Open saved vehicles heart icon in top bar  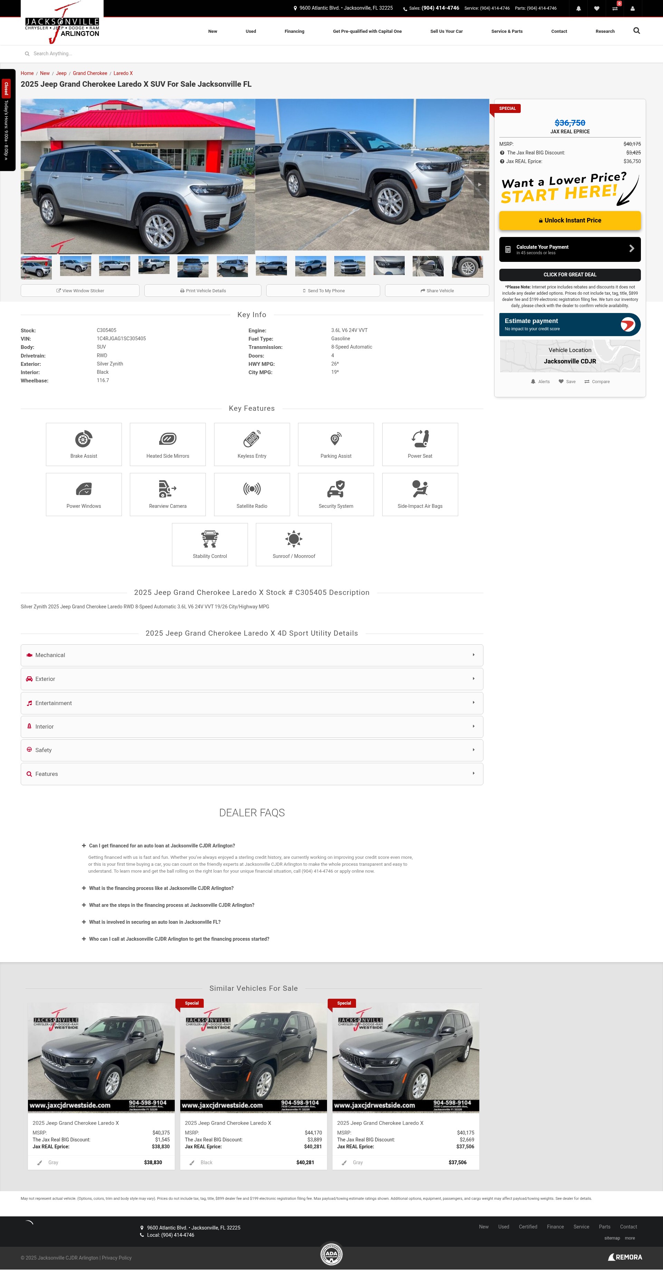(x=596, y=8)
